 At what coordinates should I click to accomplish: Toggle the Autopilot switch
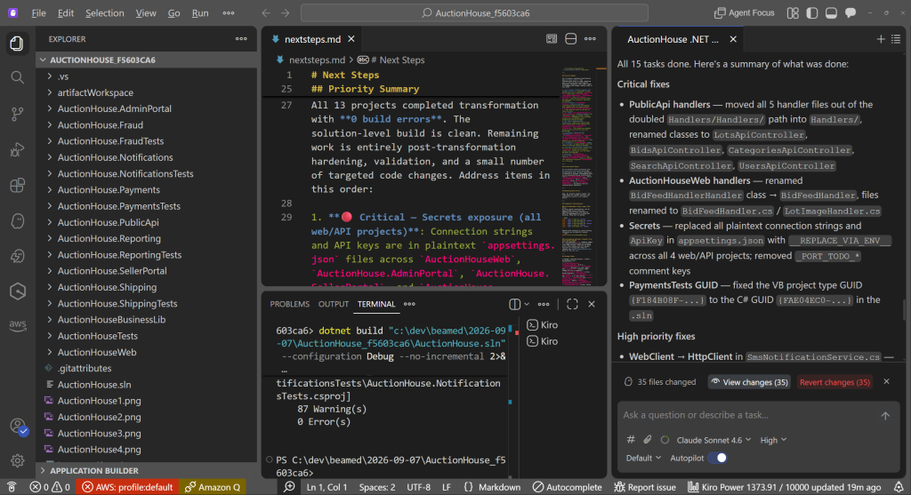718,458
